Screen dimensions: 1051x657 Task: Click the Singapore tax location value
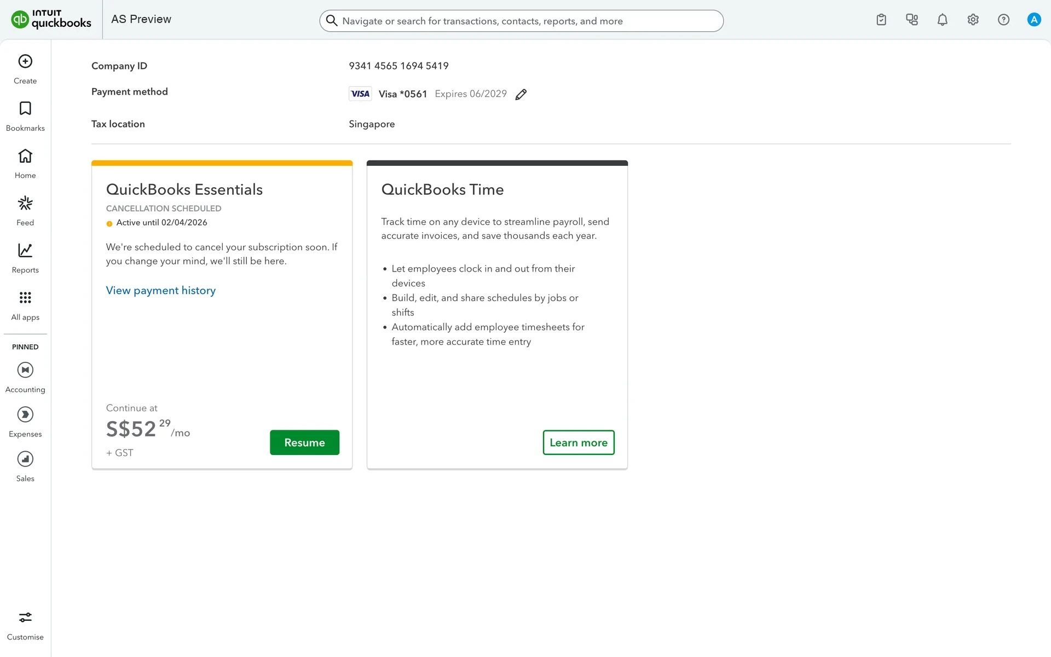[372, 124]
